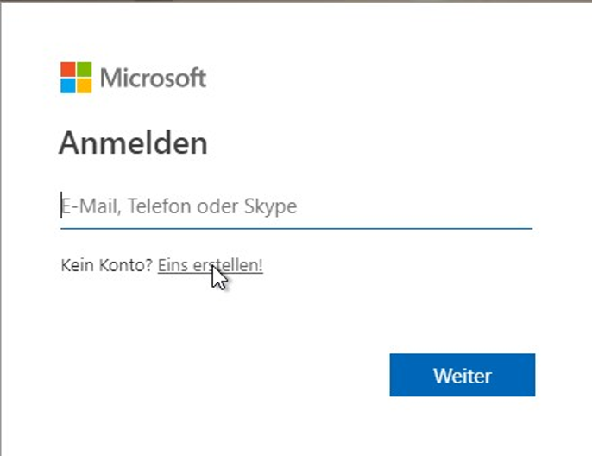592x456 pixels.
Task: Click the Kein Konto? label text
Action: [x=106, y=265]
